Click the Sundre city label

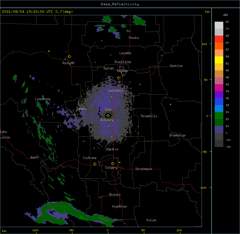click(x=81, y=109)
